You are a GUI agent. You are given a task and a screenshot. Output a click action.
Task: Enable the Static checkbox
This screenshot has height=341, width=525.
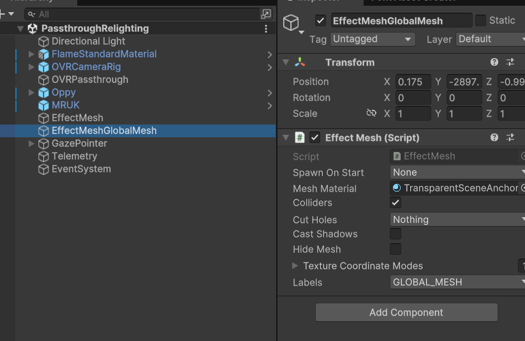coord(481,20)
